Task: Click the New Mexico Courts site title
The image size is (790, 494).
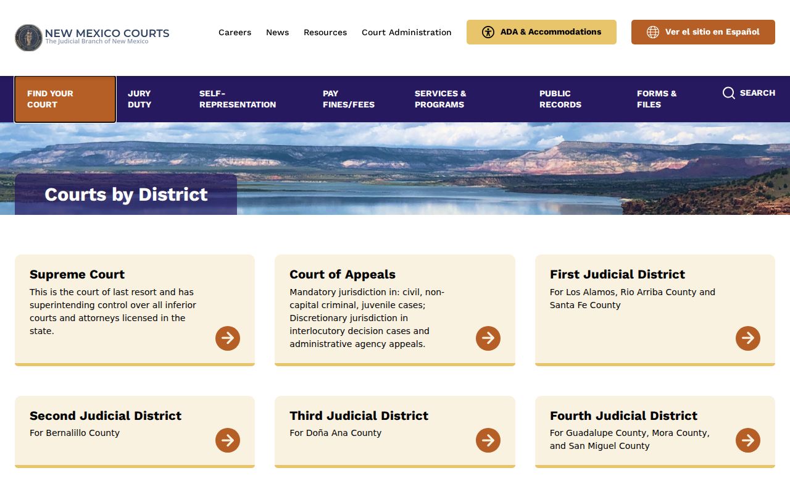Action: pyautogui.click(x=107, y=33)
